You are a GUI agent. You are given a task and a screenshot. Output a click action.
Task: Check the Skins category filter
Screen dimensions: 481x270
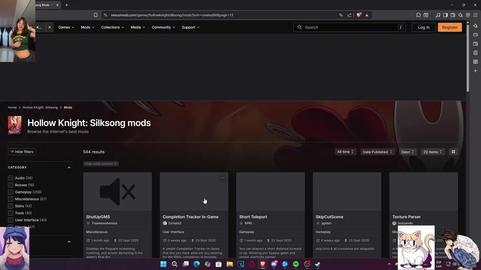click(x=11, y=206)
